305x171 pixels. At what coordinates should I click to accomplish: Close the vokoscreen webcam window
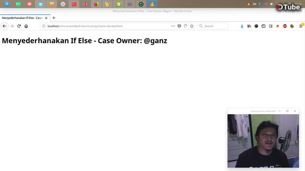(295, 111)
